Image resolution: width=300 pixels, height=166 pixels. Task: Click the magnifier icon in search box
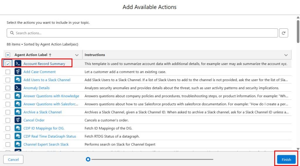(x=12, y=33)
